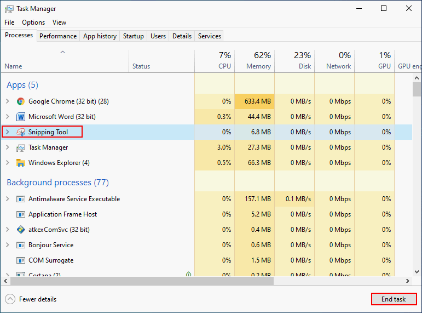Switch to the Services tab
The width and height of the screenshot is (422, 313).
[x=210, y=36]
